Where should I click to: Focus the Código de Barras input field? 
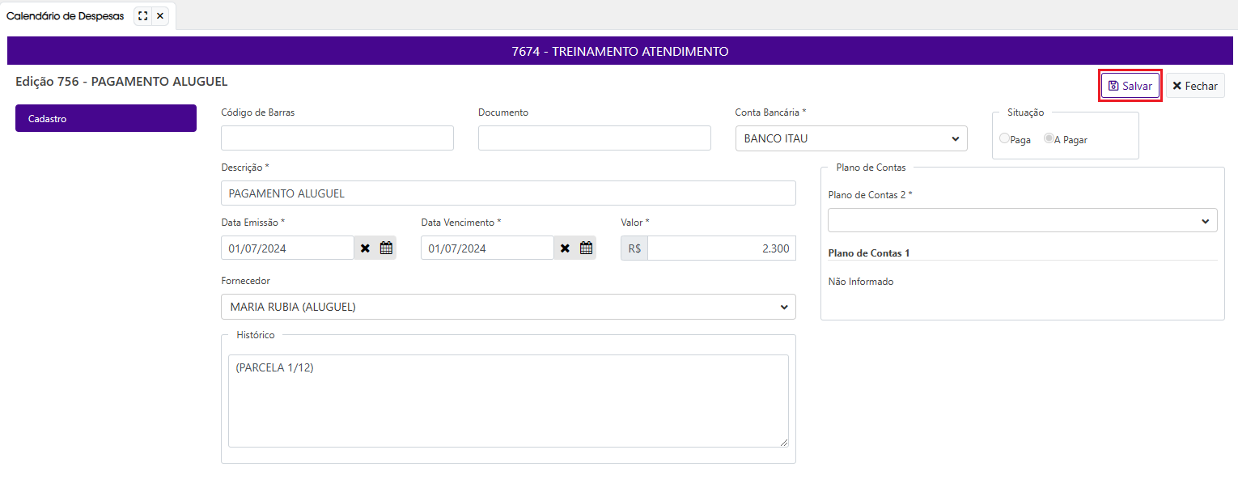pyautogui.click(x=337, y=138)
